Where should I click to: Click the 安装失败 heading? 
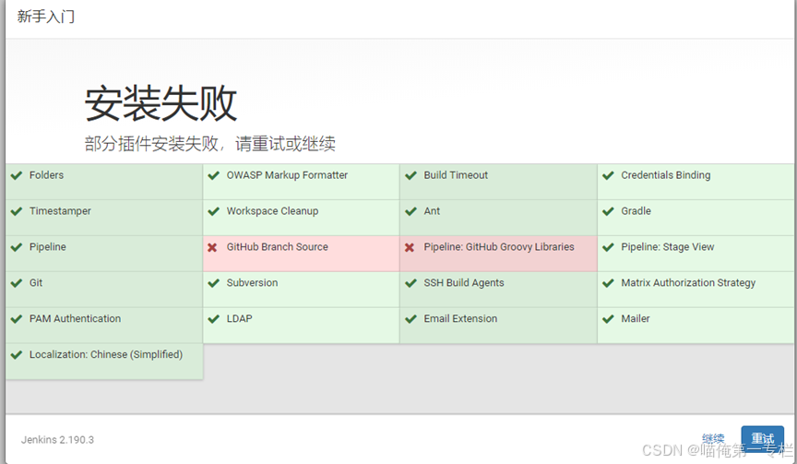point(161,103)
